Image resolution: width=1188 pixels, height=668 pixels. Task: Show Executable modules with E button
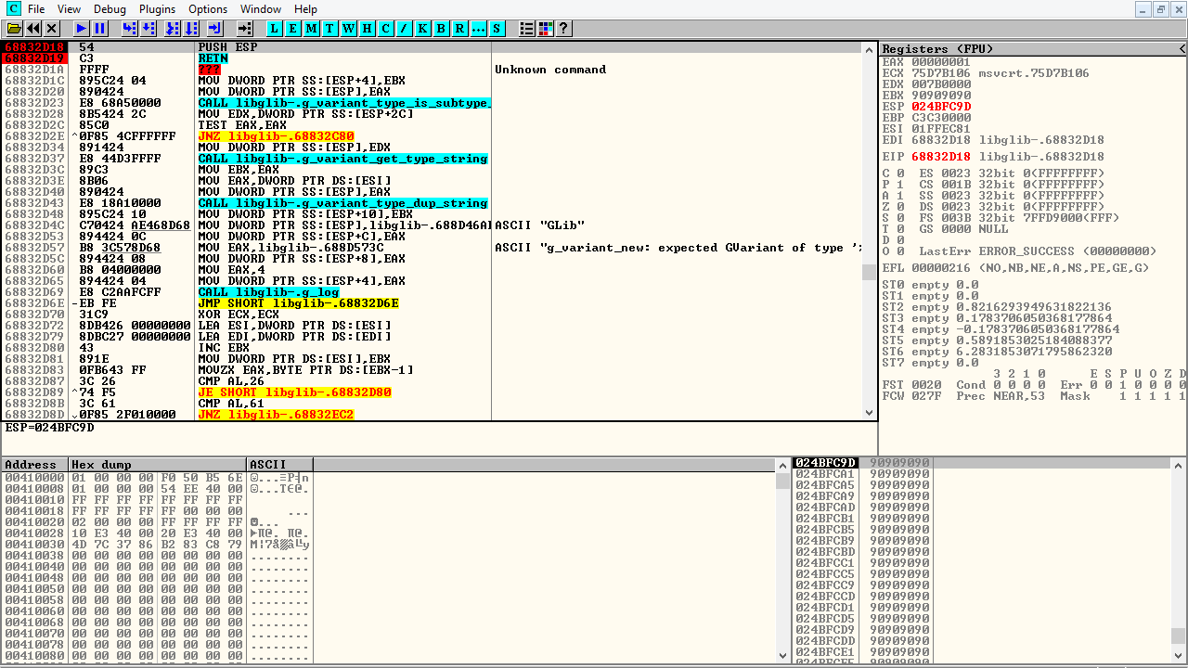click(x=293, y=29)
